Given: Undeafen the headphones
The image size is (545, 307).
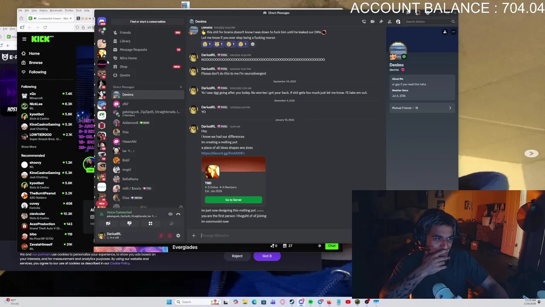Looking at the screenshot, I should (x=169, y=235).
